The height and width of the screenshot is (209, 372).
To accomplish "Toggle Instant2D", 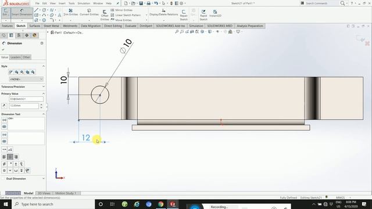I will point(215,13).
